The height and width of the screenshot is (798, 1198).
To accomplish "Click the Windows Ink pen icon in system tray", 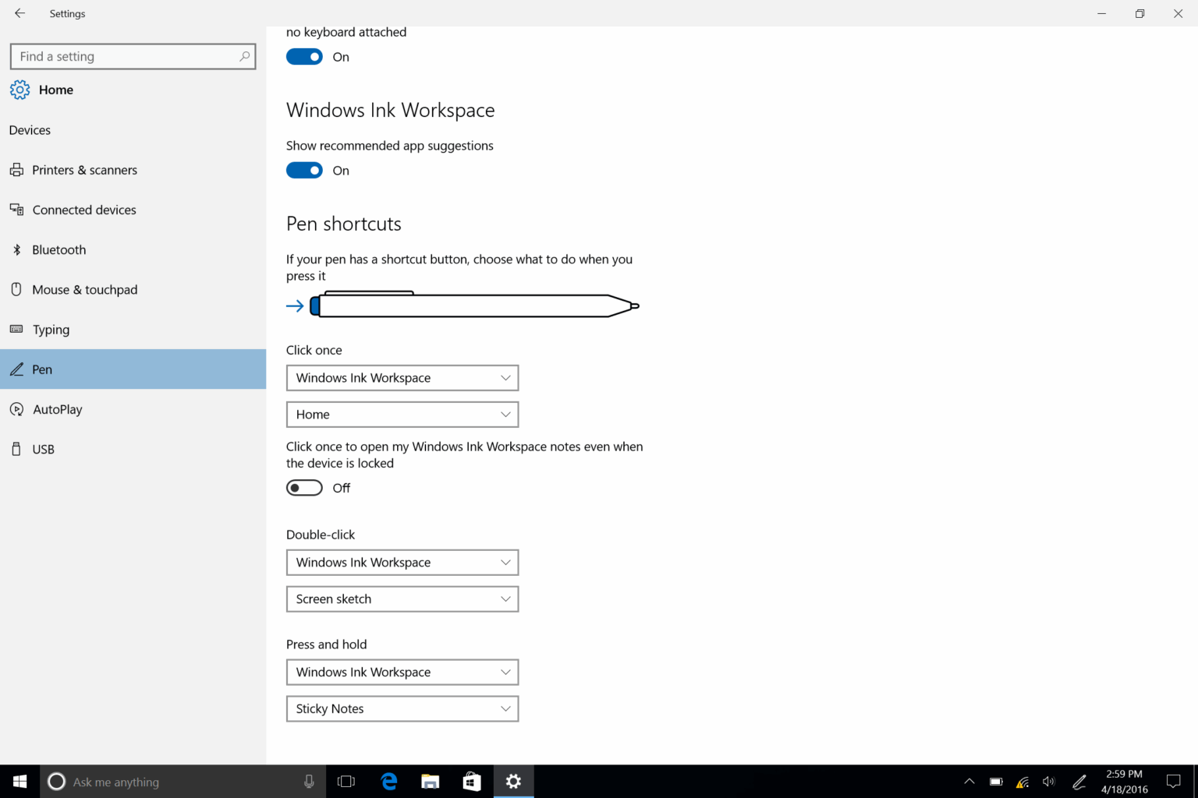I will coord(1079,782).
